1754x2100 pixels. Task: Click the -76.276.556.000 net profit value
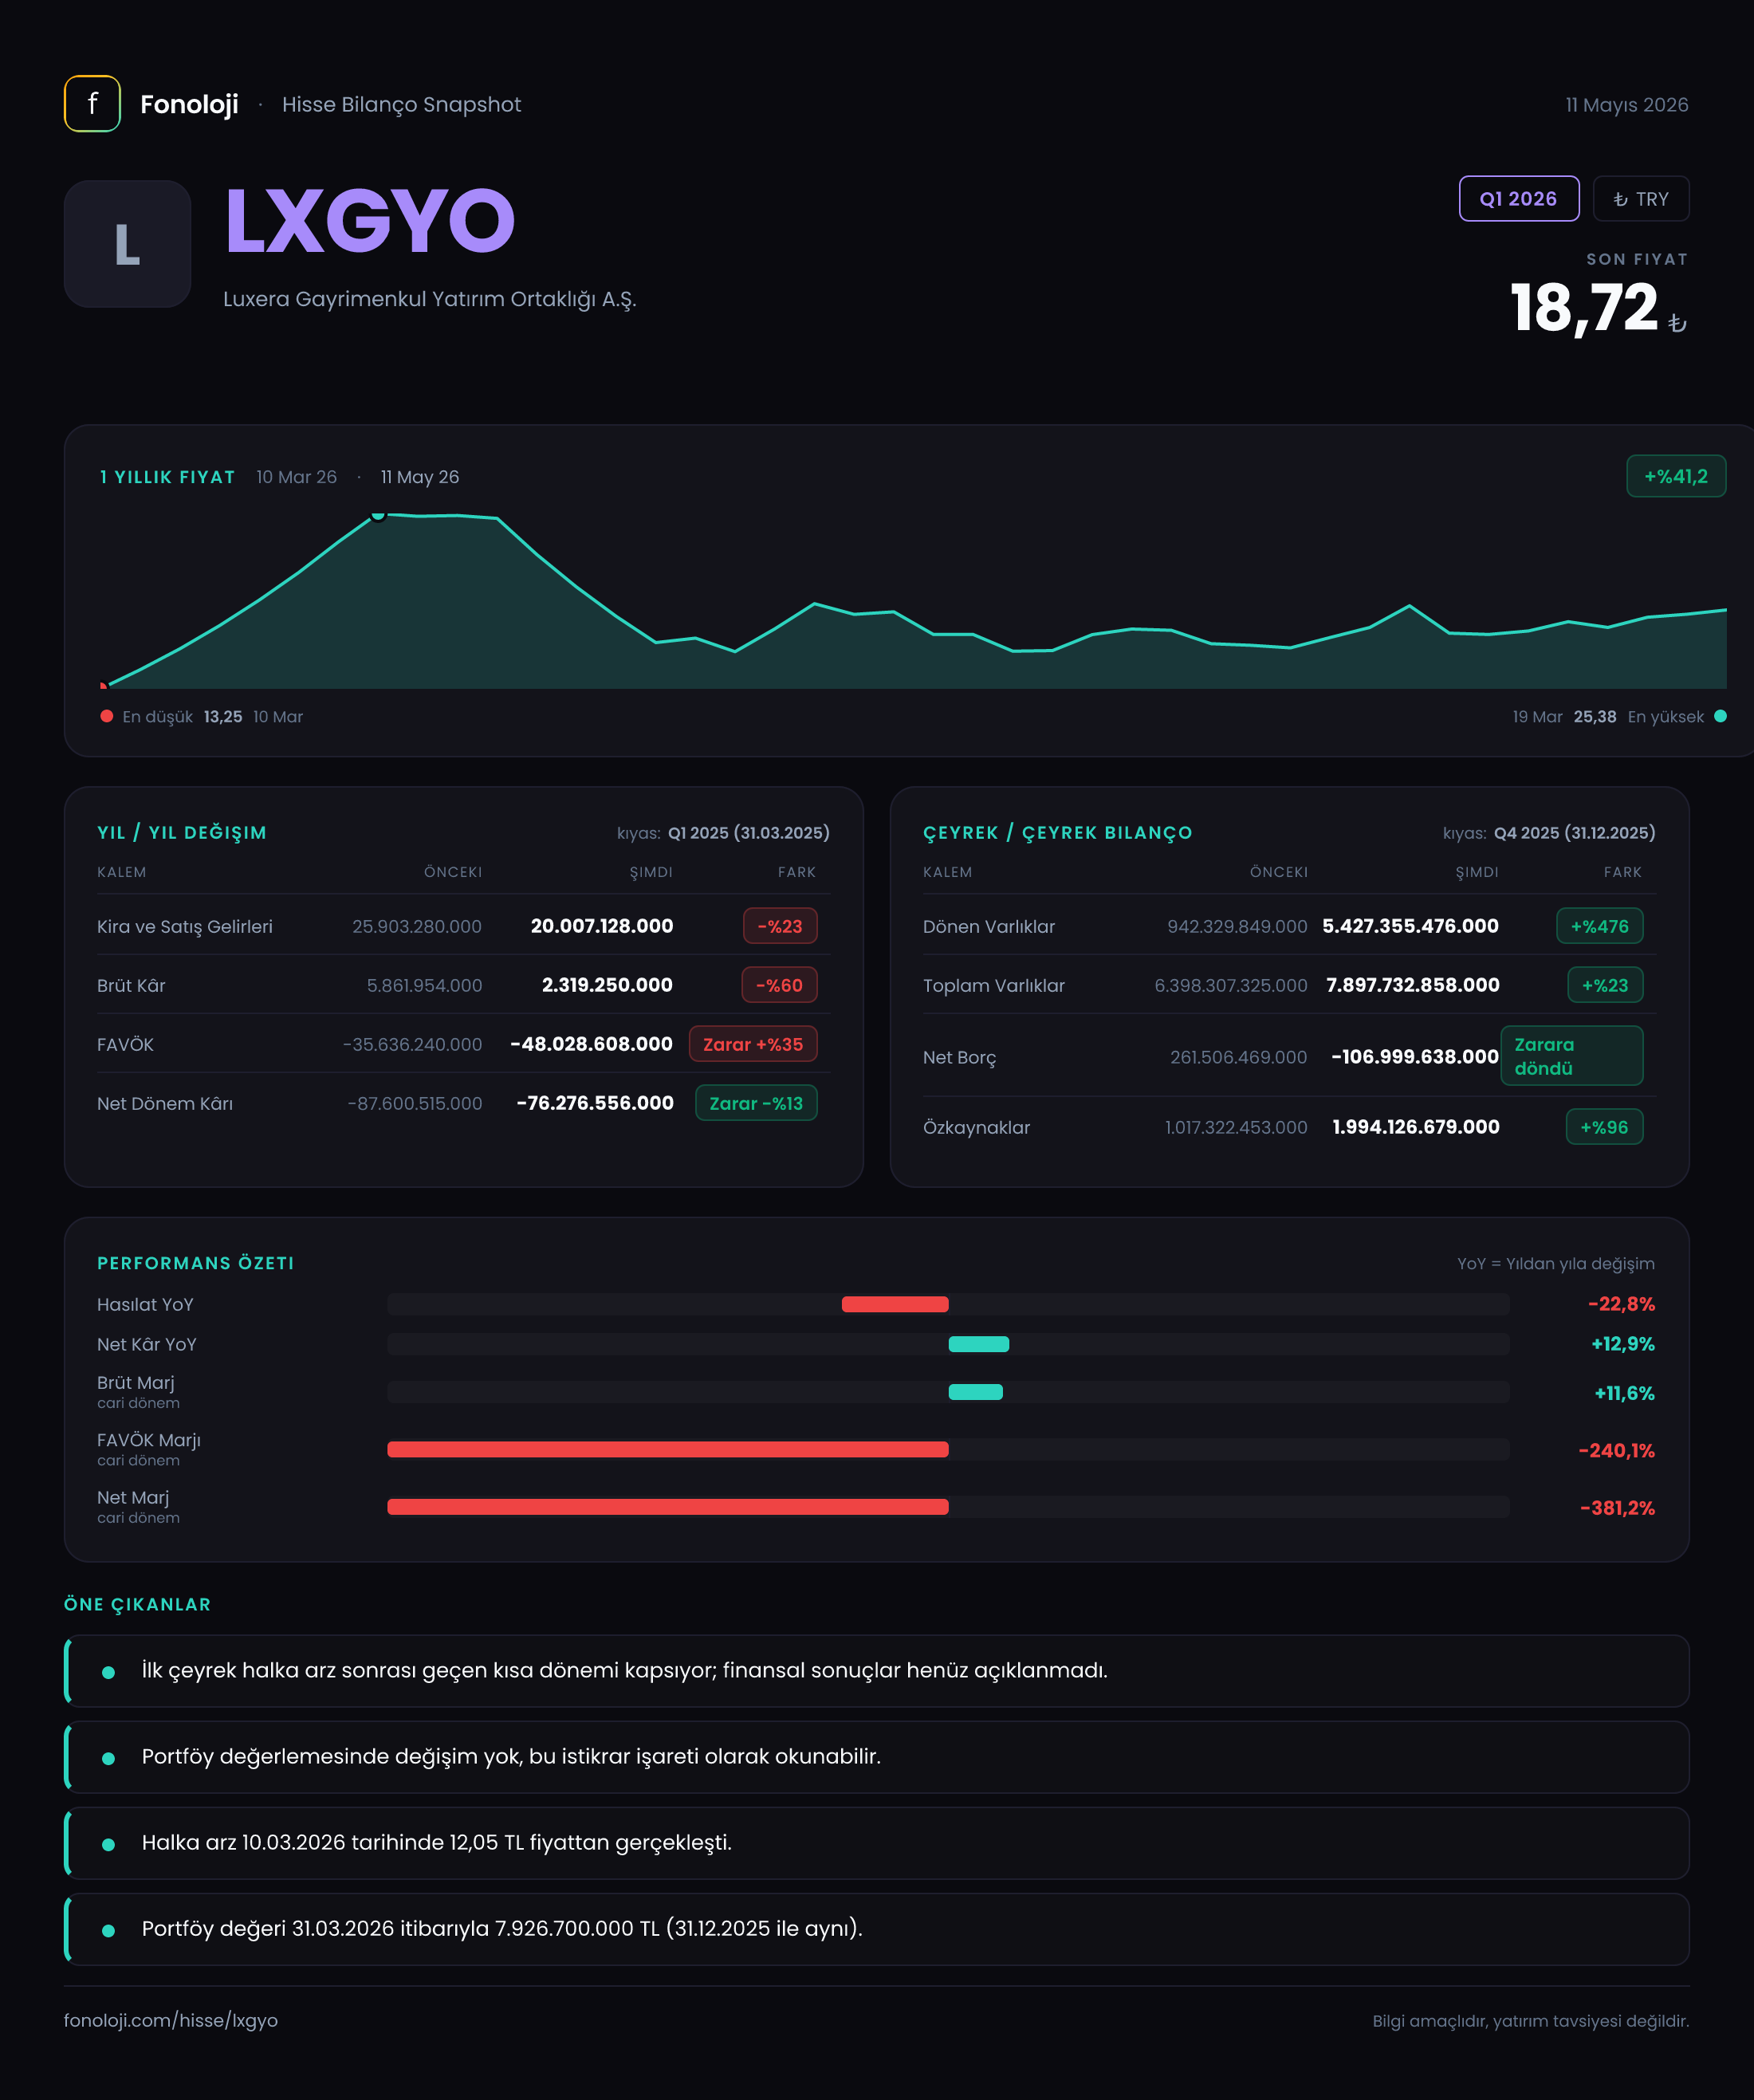(595, 1103)
